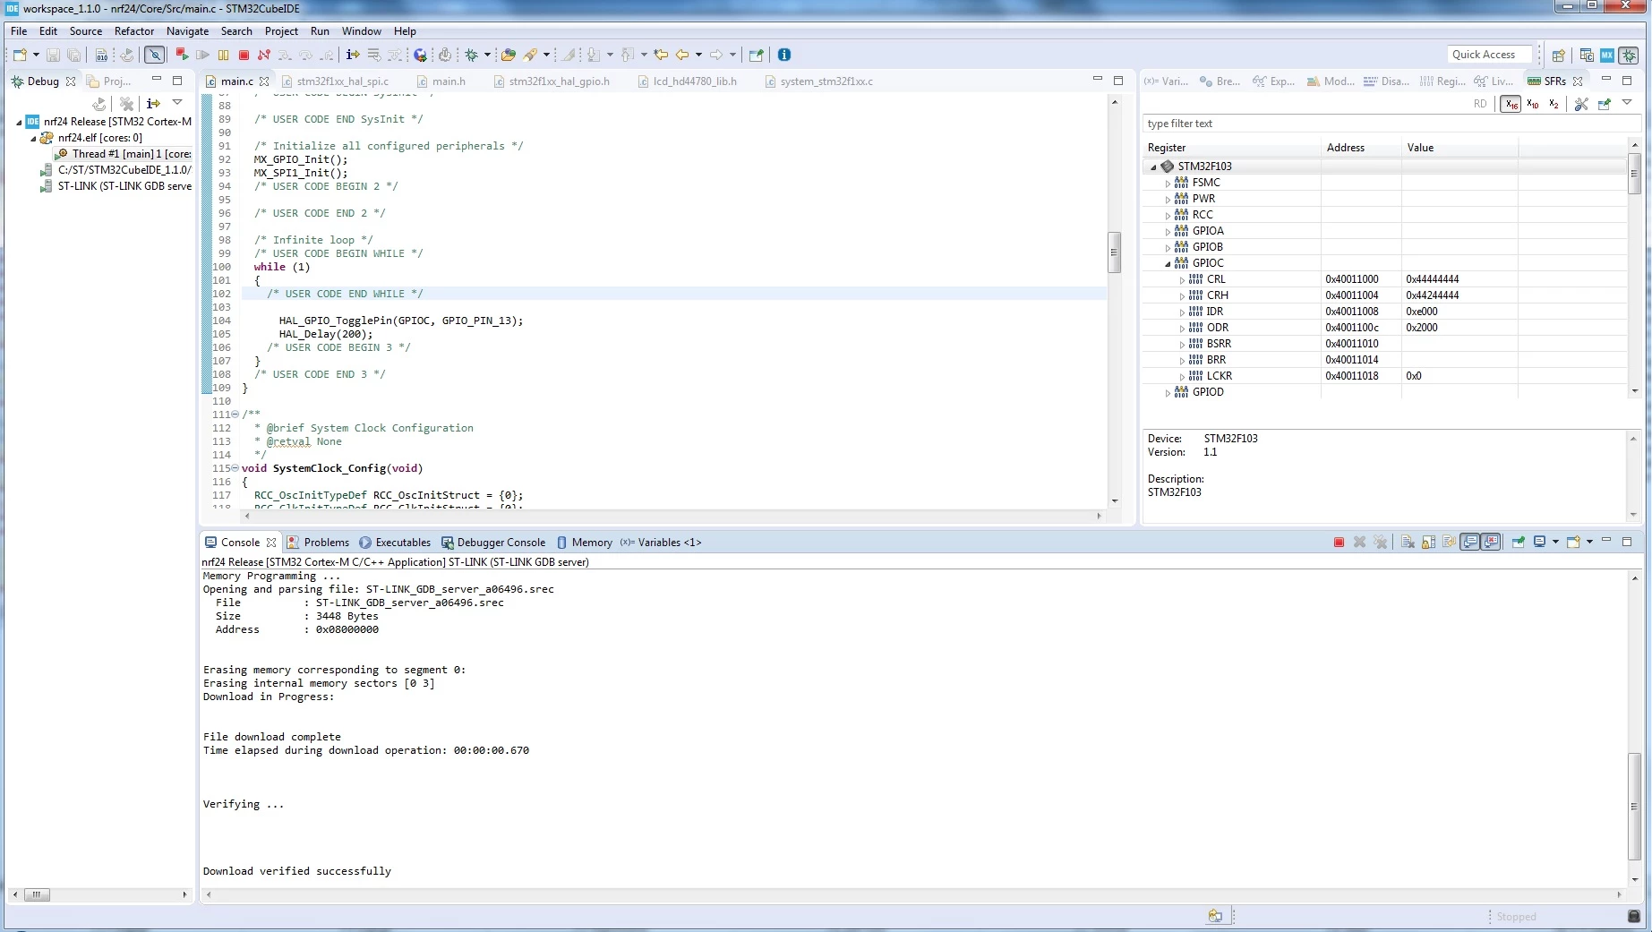This screenshot has width=1652, height=932.
Task: Click the blue information icon in toolbar
Action: pyautogui.click(x=784, y=55)
